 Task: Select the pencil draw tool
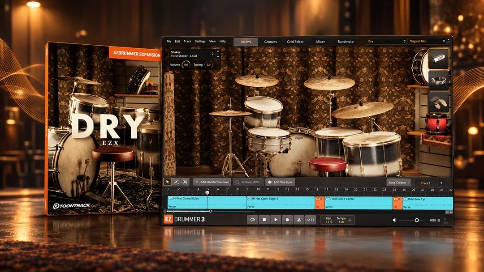click(x=176, y=182)
